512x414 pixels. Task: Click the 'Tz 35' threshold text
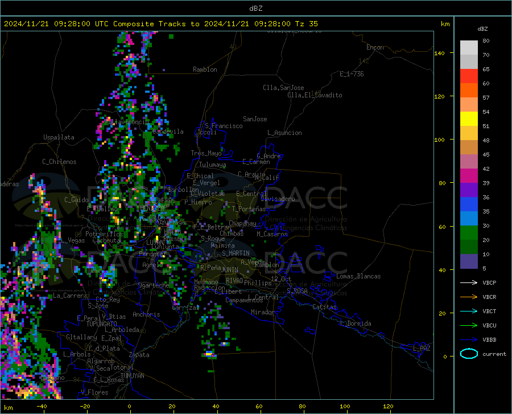(x=306, y=24)
